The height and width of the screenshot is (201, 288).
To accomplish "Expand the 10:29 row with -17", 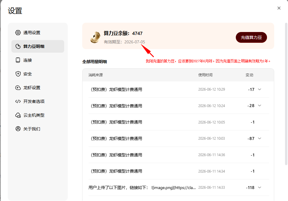I will 259,89.
